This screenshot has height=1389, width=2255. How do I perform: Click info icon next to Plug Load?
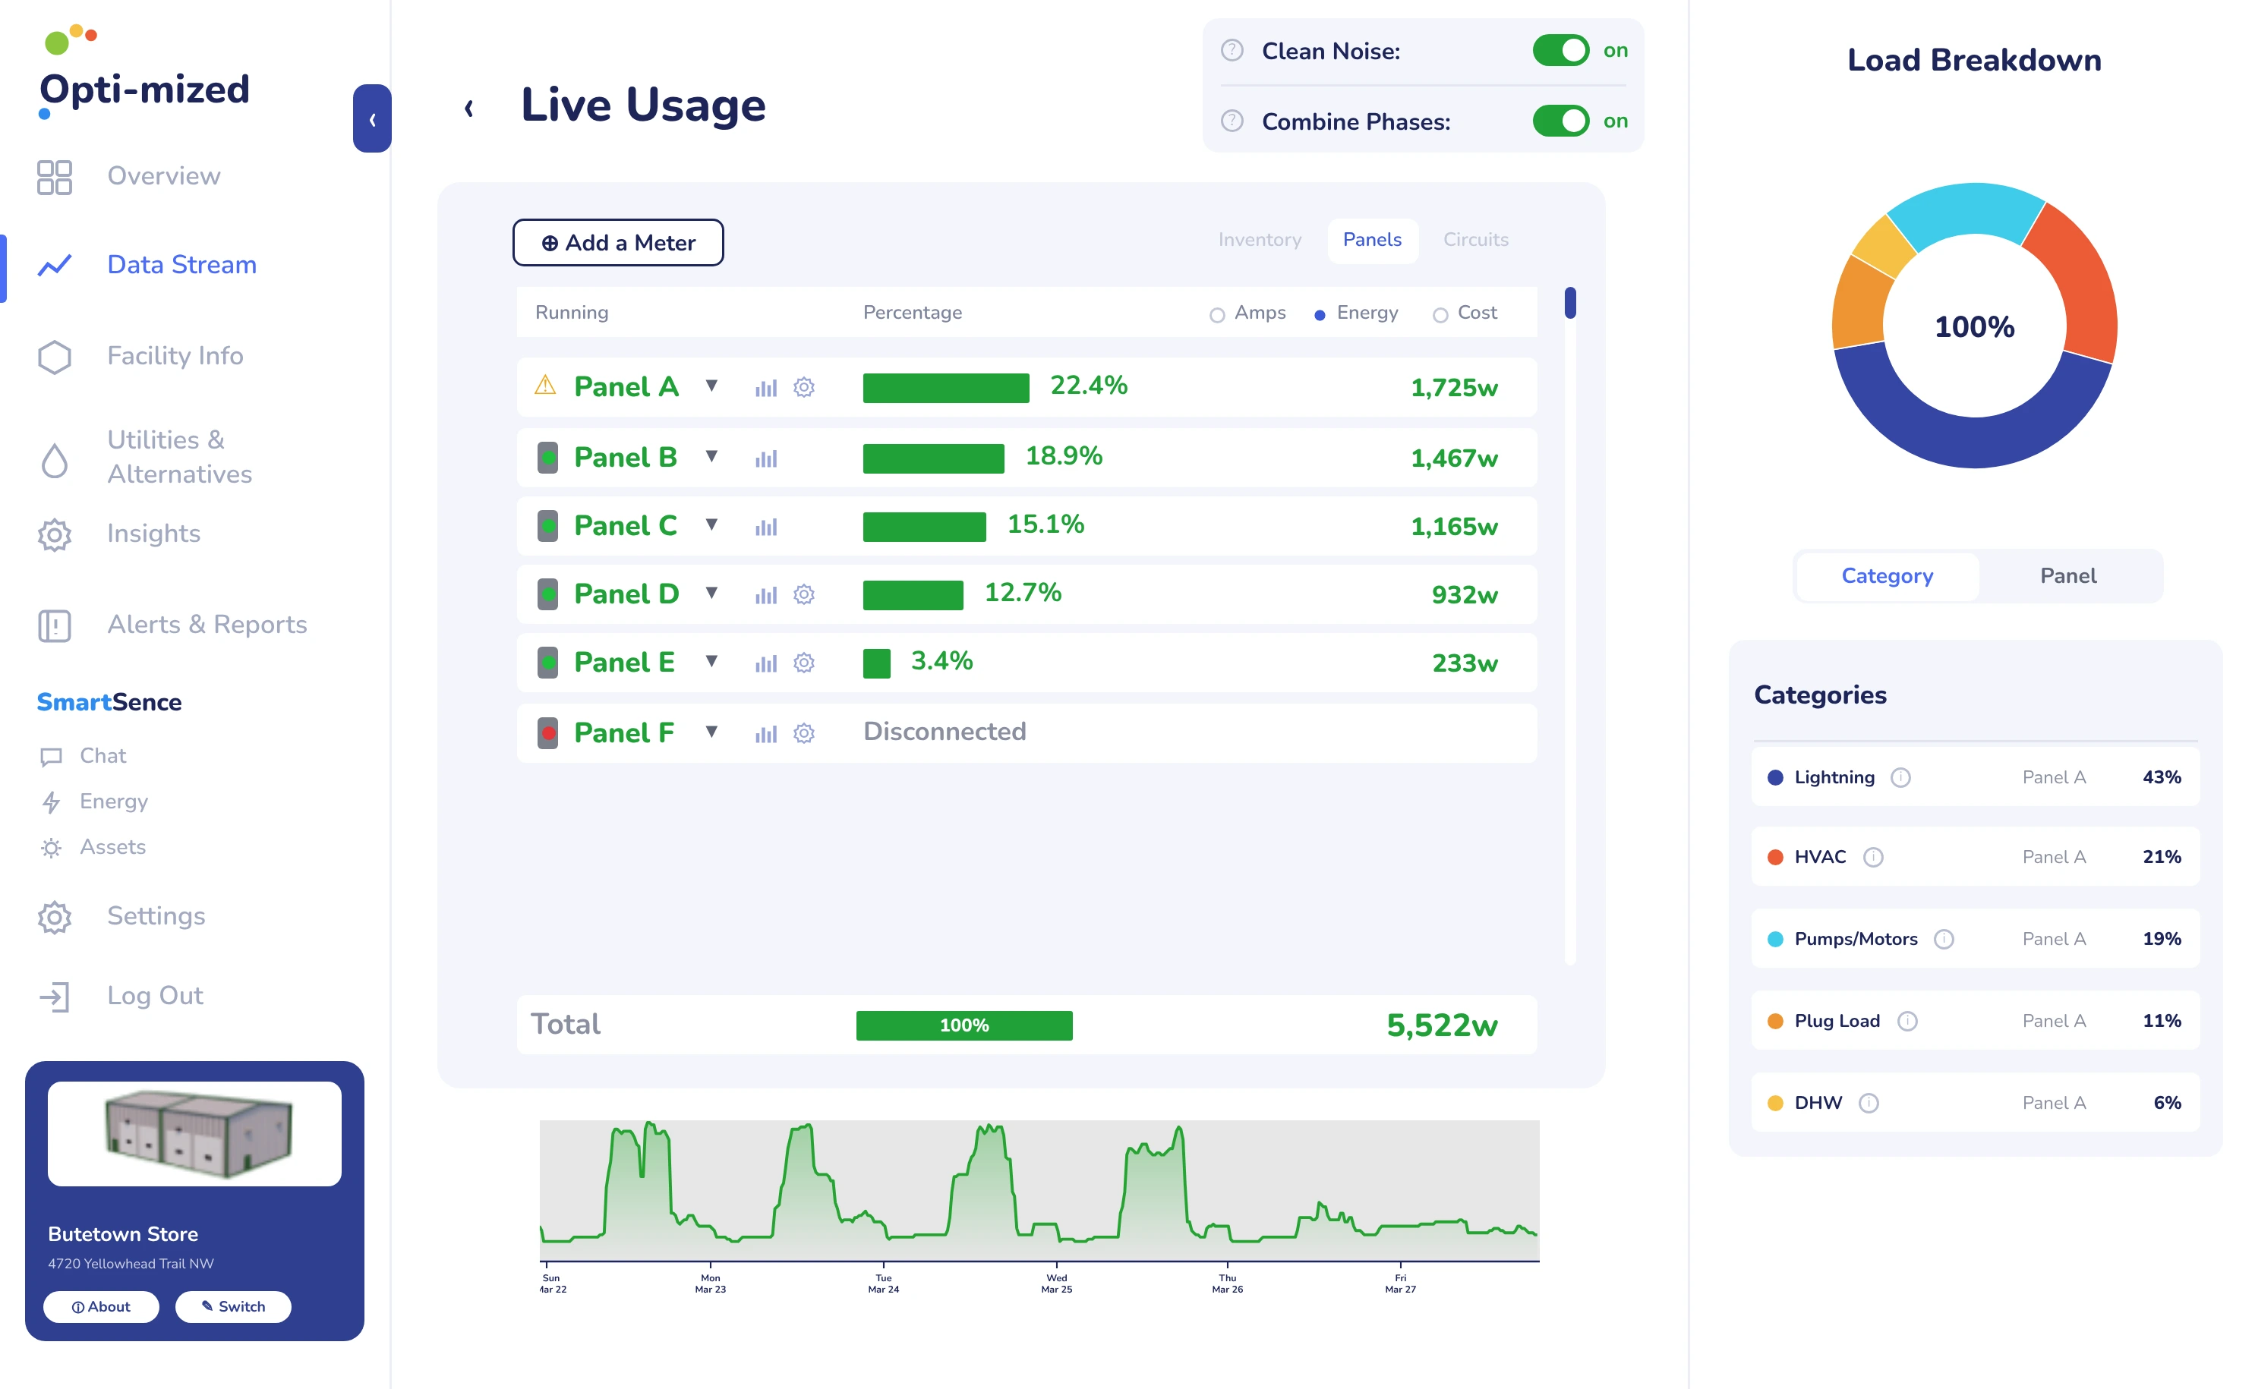1908,1021
